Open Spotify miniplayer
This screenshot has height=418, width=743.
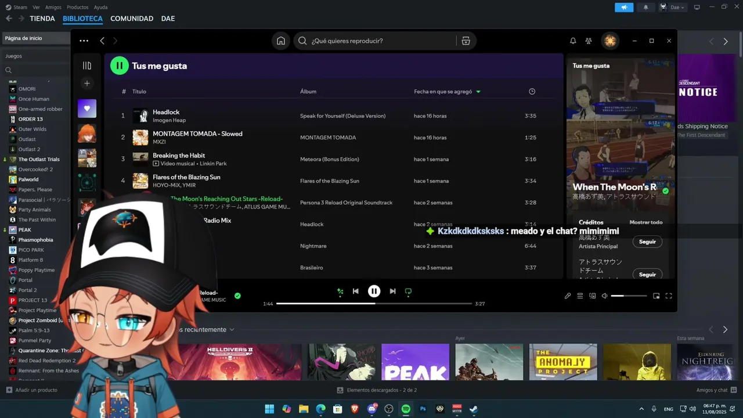pos(656,296)
